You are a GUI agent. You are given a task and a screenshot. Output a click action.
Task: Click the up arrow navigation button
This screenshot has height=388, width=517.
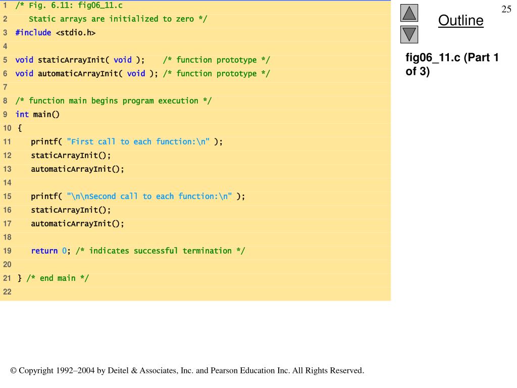(x=409, y=13)
